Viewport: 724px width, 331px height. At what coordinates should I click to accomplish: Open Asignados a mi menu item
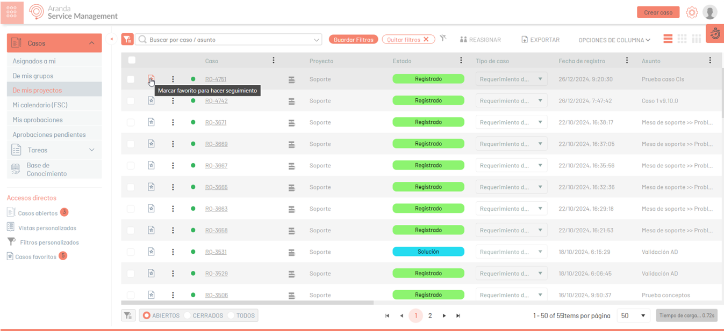[x=34, y=61]
